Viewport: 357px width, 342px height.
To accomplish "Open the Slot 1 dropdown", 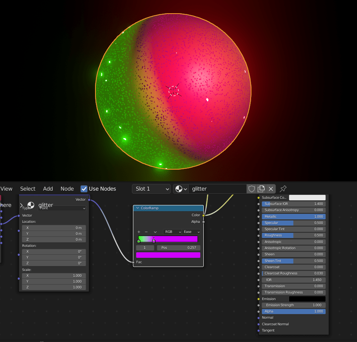I will (x=151, y=189).
